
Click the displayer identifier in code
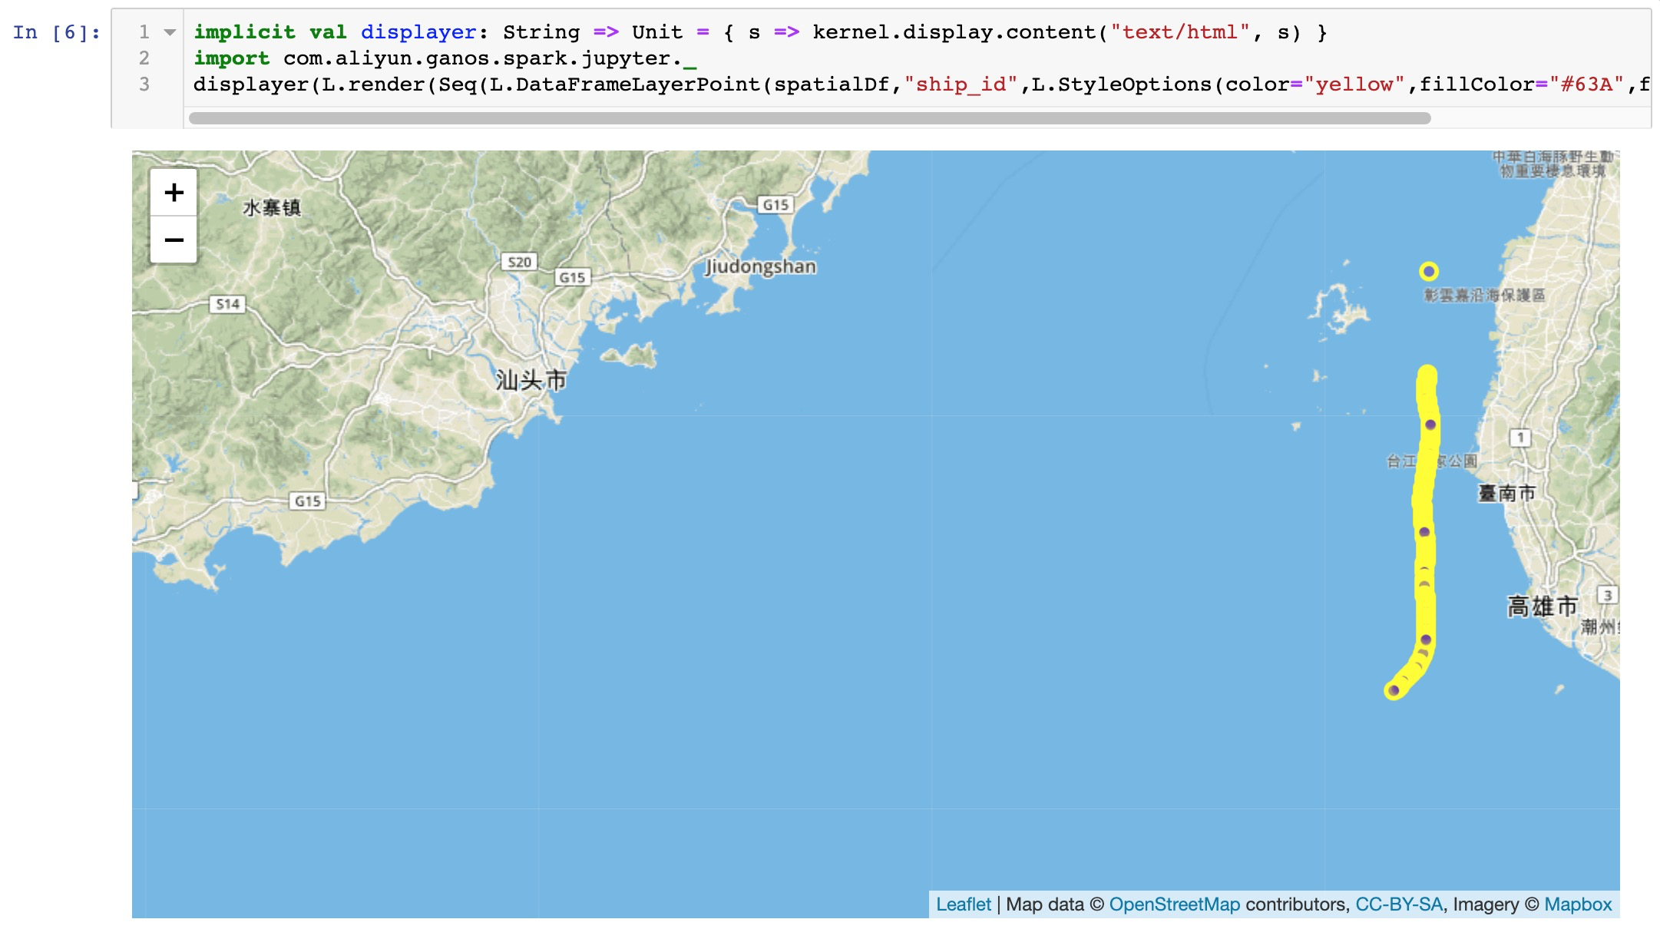(x=418, y=32)
